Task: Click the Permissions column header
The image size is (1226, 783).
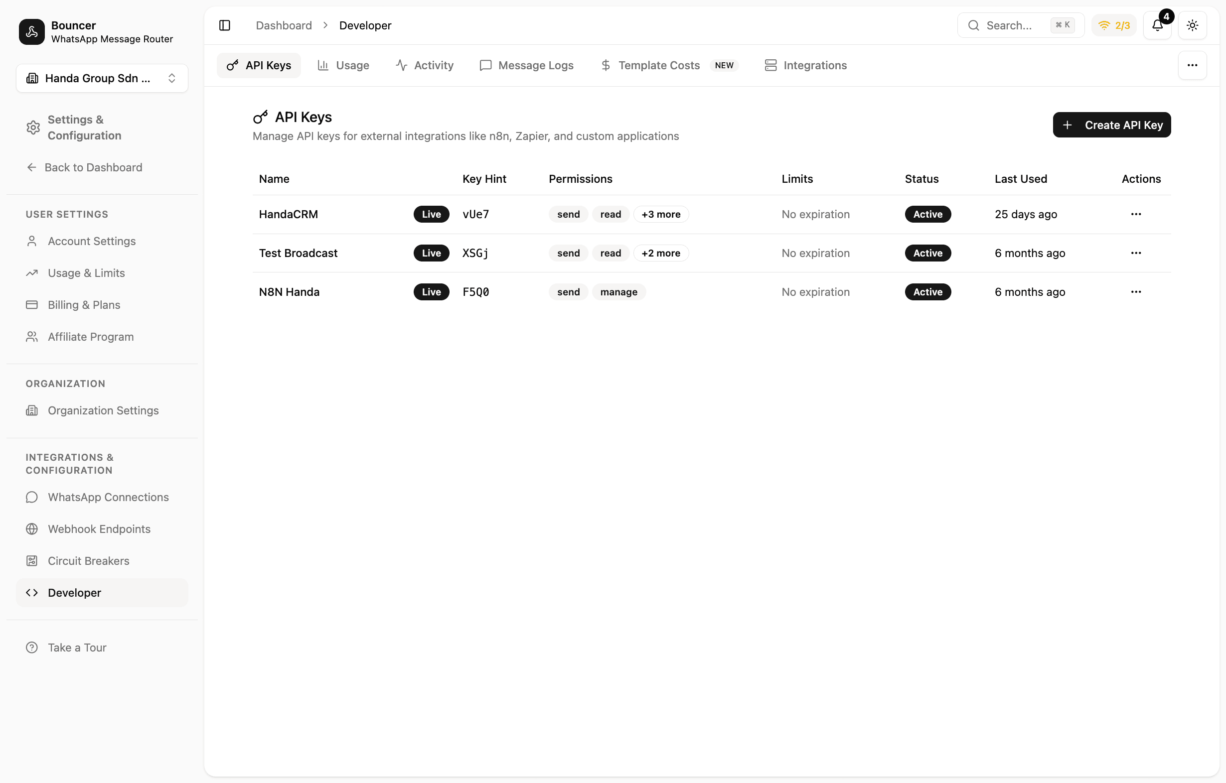Action: point(581,179)
